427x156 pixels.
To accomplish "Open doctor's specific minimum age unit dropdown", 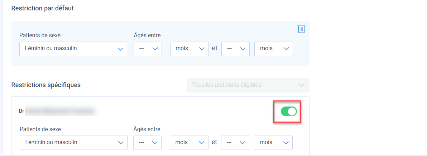I will [189, 143].
